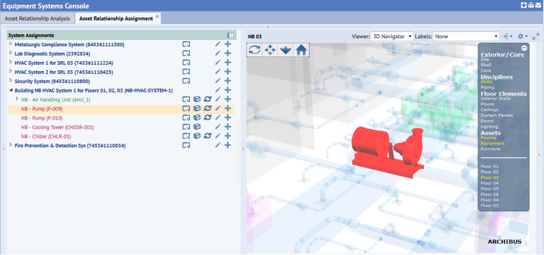Click pencil edit icon for Security System

pos(218,81)
